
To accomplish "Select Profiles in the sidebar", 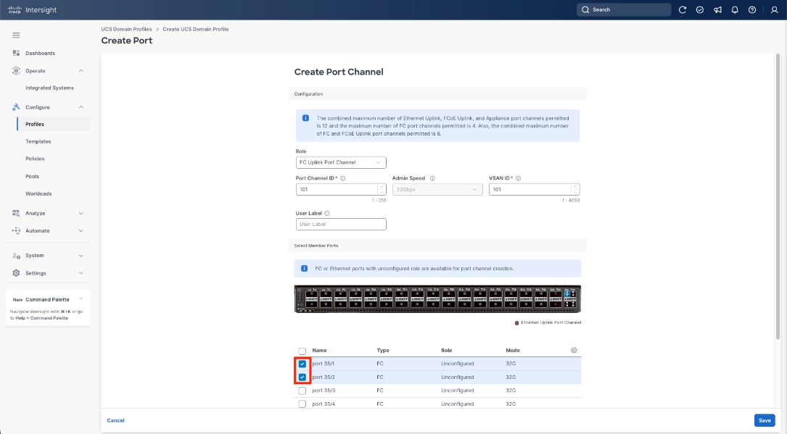I will tap(53, 125).
